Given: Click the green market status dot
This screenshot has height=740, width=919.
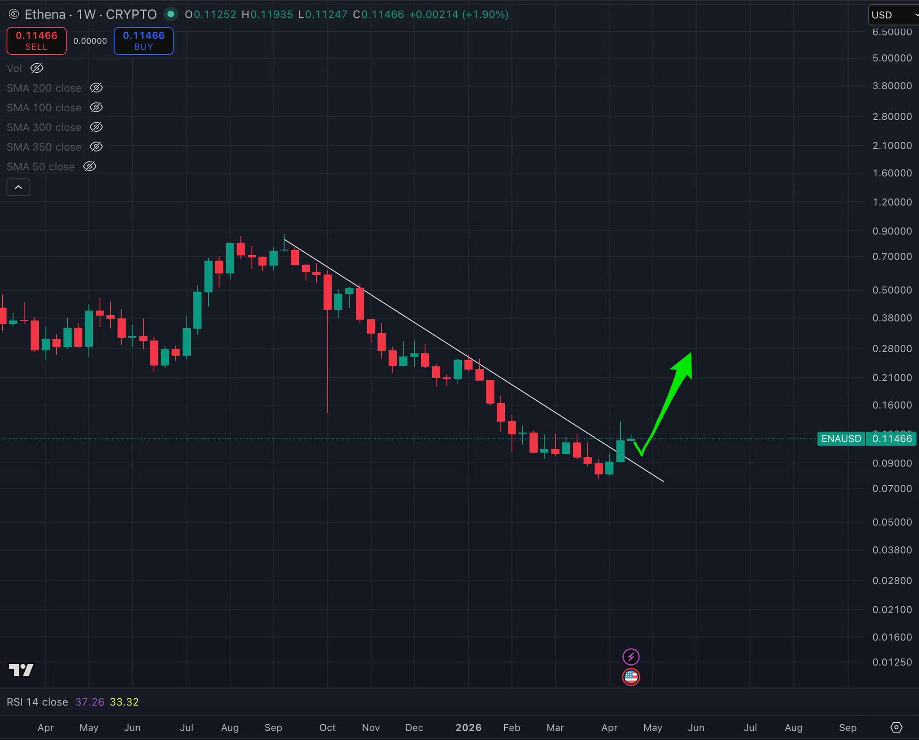Looking at the screenshot, I should click(x=170, y=14).
